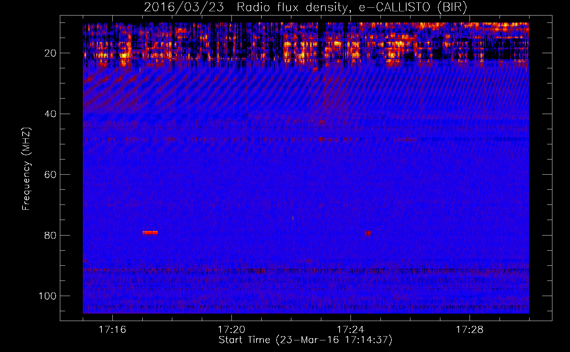
Task: Click the long red burst near 80 MHz
Action: pos(150,233)
